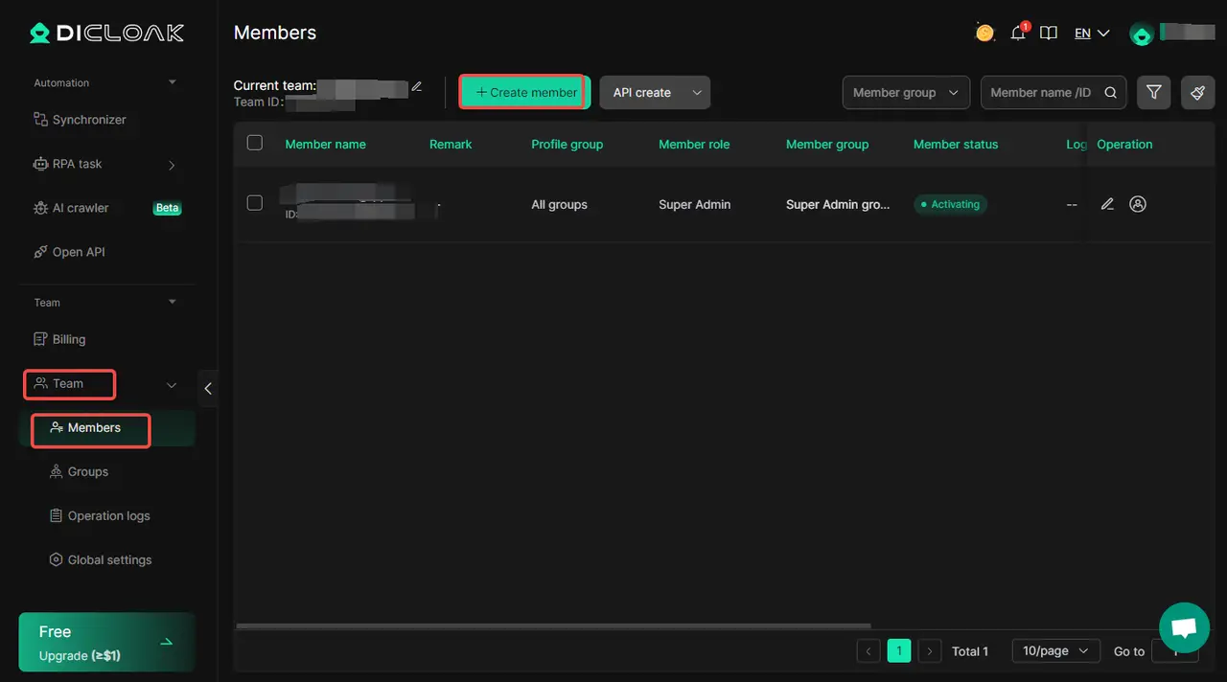Open the live chat support bubble

point(1184,627)
